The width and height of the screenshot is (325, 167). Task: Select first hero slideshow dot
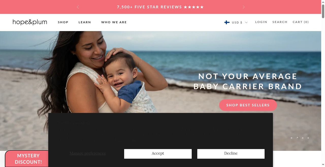[291, 138]
